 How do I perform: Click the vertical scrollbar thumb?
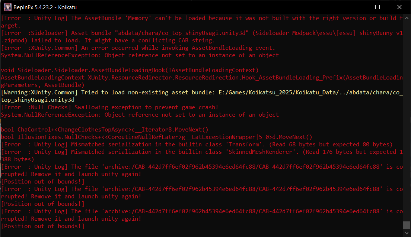click(407, 225)
